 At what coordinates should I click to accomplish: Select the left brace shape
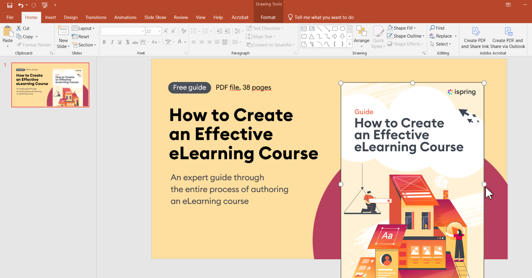[335, 44]
